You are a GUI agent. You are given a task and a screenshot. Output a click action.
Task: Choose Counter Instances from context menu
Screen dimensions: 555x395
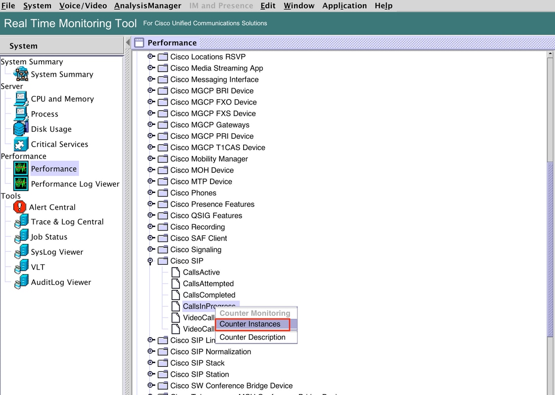click(256, 324)
